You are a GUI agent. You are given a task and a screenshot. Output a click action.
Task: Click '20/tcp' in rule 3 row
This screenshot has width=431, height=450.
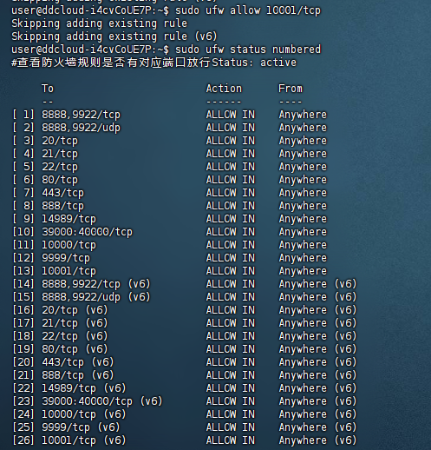click(60, 141)
